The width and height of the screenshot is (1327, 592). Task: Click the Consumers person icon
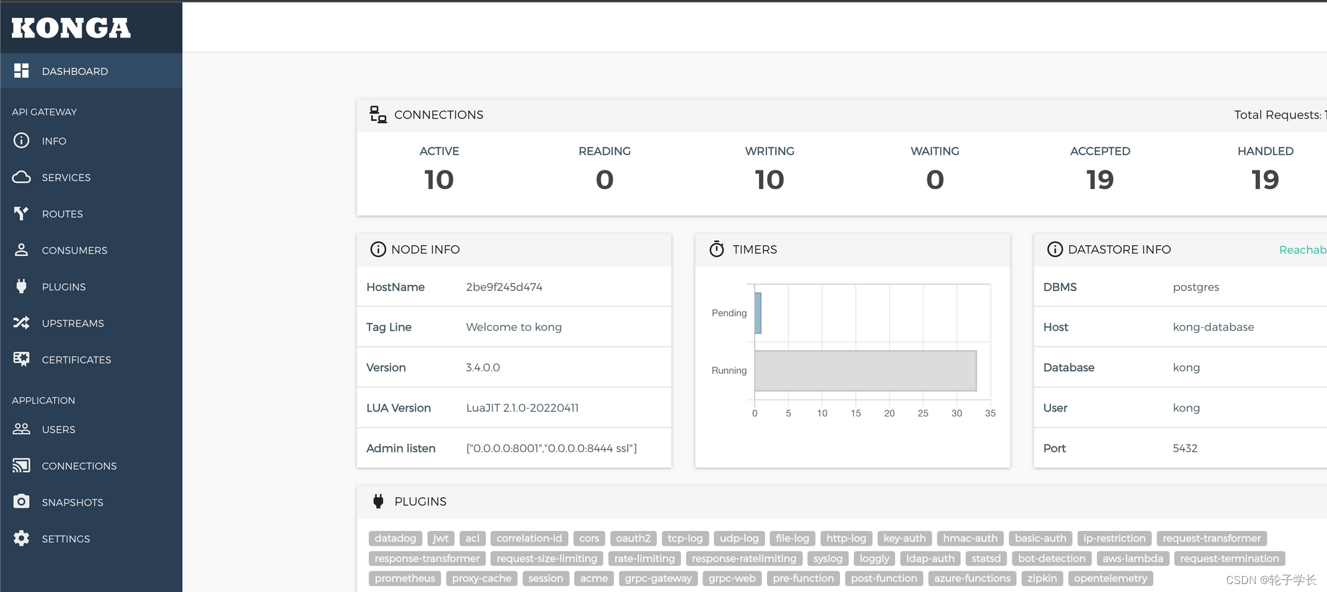tap(21, 250)
